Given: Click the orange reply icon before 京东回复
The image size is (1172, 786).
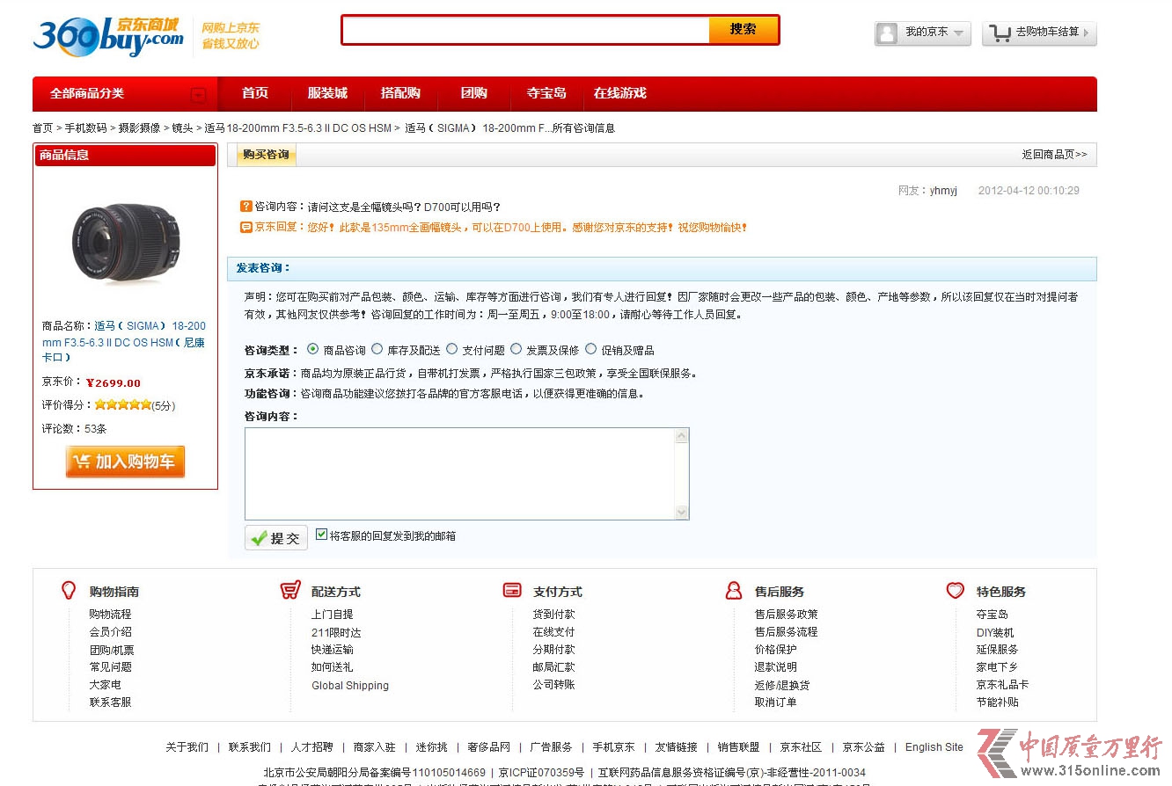Looking at the screenshot, I should tap(246, 227).
